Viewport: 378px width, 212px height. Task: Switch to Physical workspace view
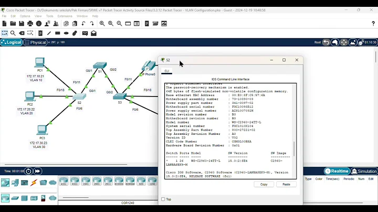[x=35, y=43]
